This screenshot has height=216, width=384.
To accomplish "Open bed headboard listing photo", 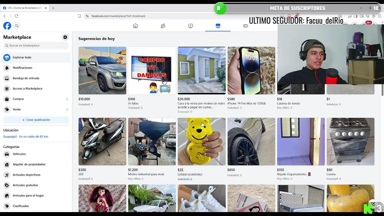I will pos(301,198).
